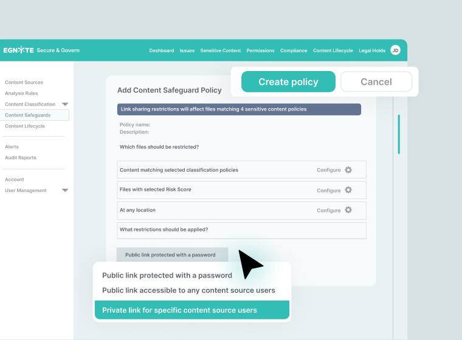Click the Egnyte Secure & Govern logo

pyautogui.click(x=41, y=50)
